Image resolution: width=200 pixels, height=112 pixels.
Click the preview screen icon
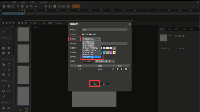tap(59, 6)
